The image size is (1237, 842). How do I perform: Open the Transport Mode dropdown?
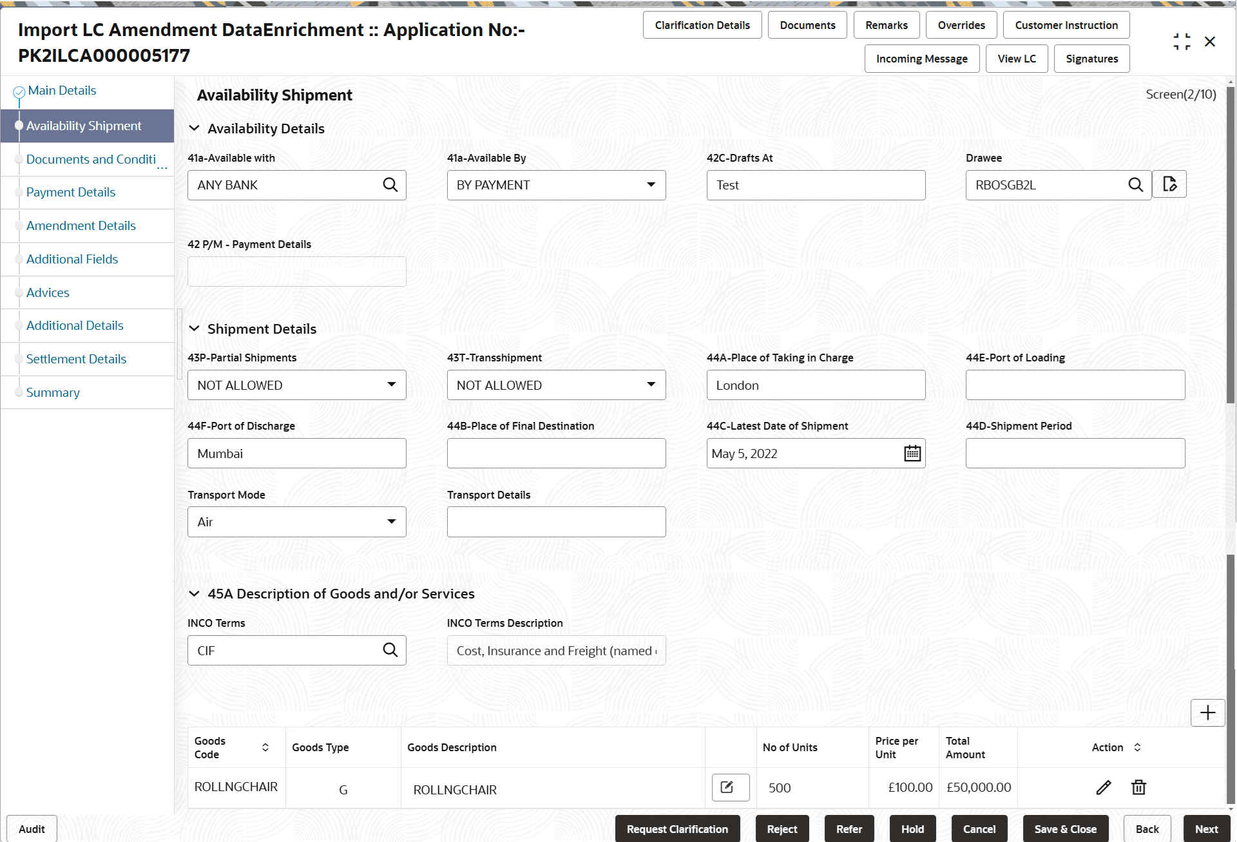coord(391,522)
